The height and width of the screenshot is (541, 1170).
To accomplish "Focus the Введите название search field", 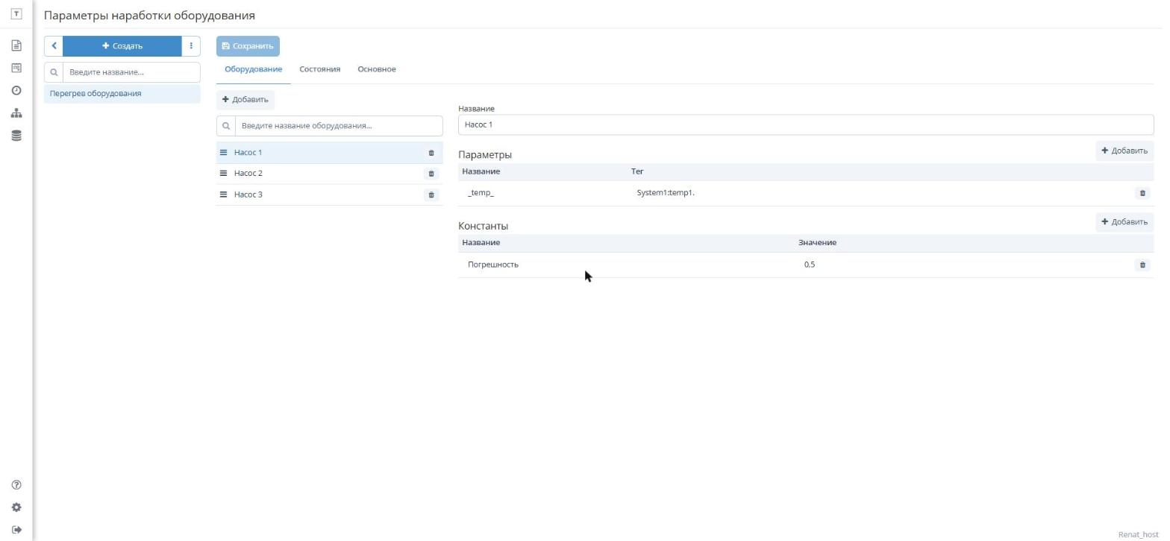I will (x=131, y=72).
